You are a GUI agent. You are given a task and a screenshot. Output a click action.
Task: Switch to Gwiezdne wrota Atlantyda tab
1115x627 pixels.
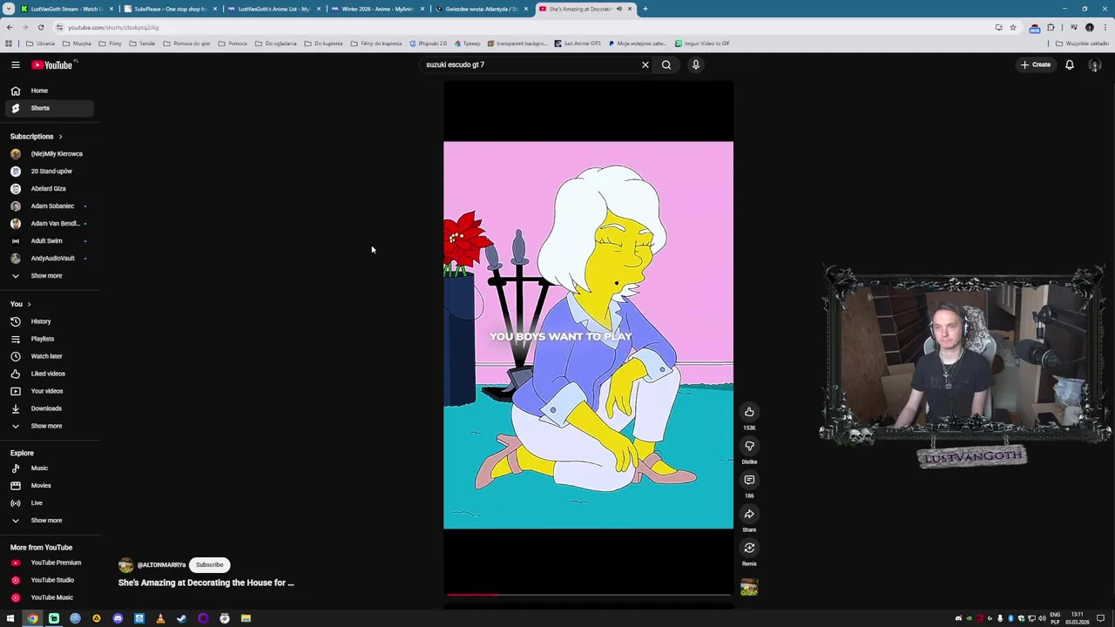pyautogui.click(x=481, y=9)
